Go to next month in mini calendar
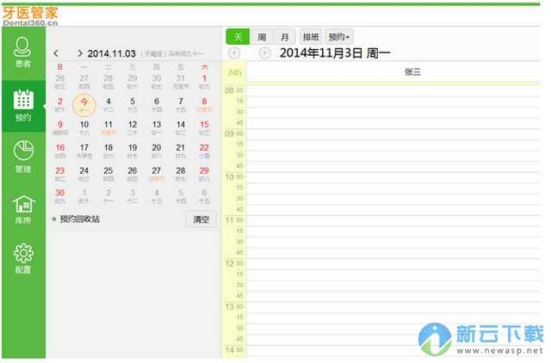551x363 pixels. click(80, 53)
